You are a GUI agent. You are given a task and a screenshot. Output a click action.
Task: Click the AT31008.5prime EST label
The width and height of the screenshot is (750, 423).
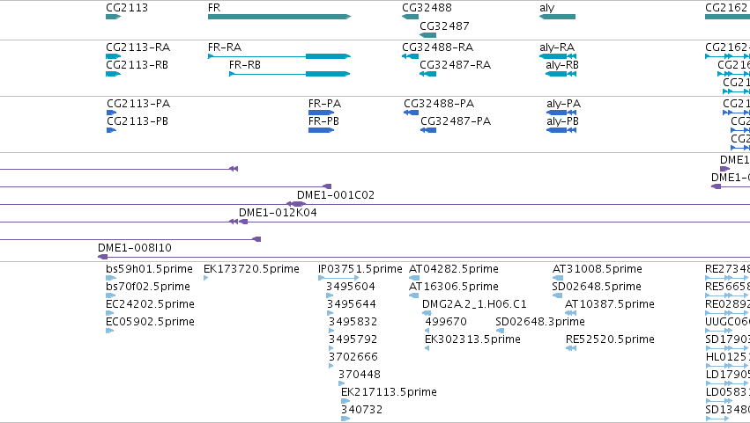click(598, 269)
